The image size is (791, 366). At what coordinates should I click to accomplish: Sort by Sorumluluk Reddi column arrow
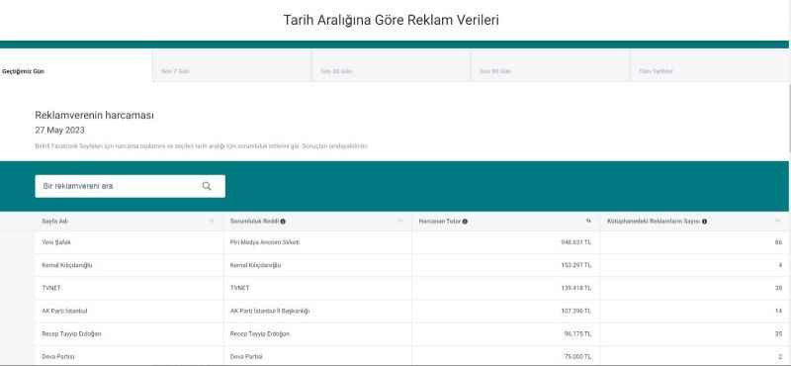(x=400, y=222)
